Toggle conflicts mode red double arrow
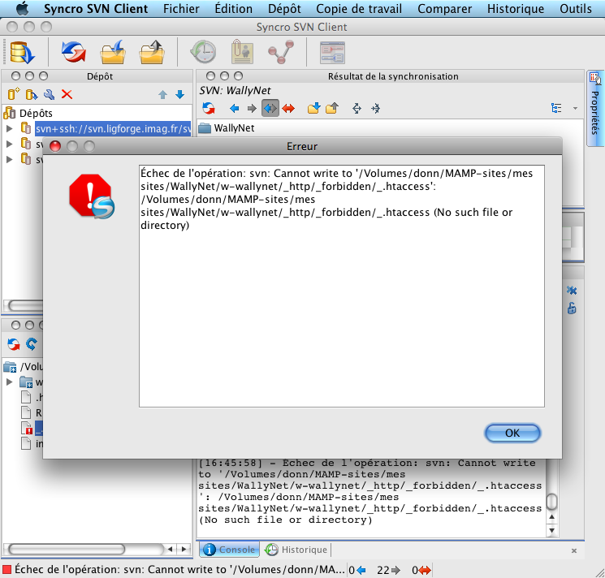Image resolution: width=605 pixels, height=578 pixels. [x=288, y=109]
